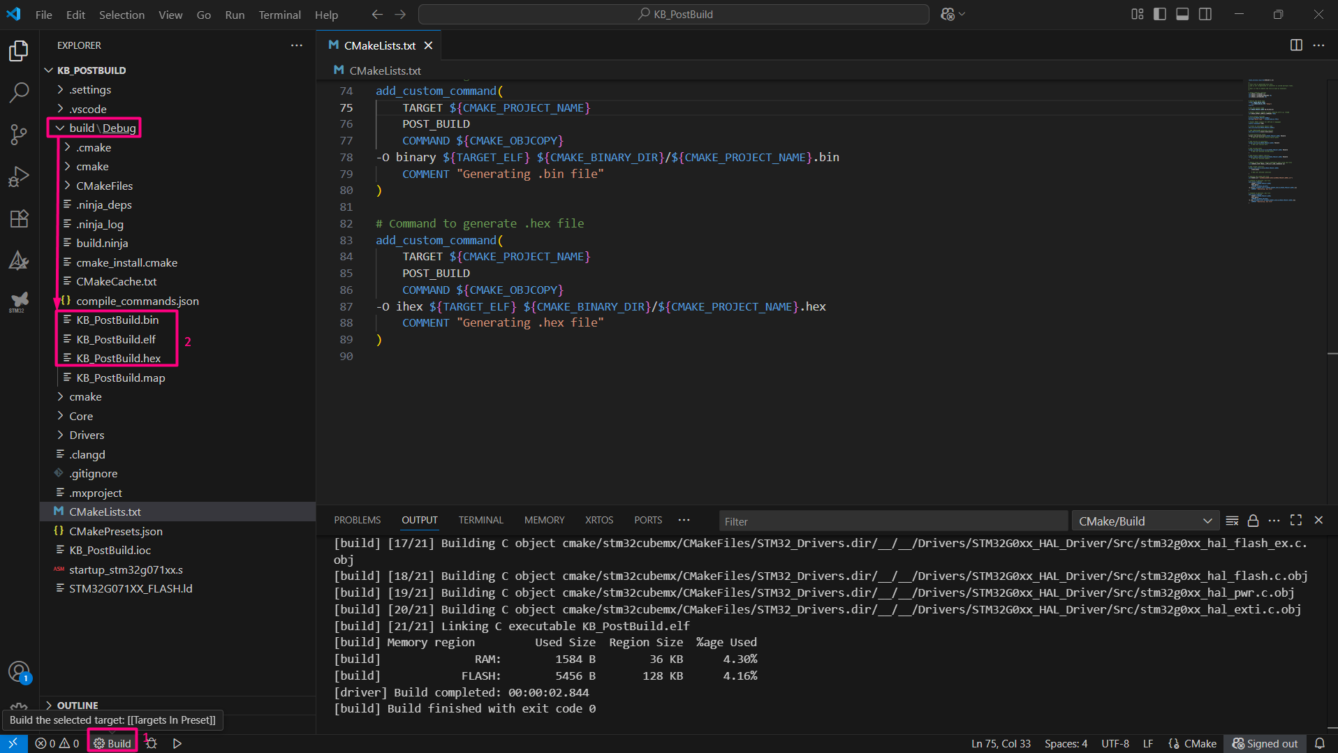This screenshot has height=753, width=1338.
Task: Open the Search view in the activity bar
Action: [19, 92]
